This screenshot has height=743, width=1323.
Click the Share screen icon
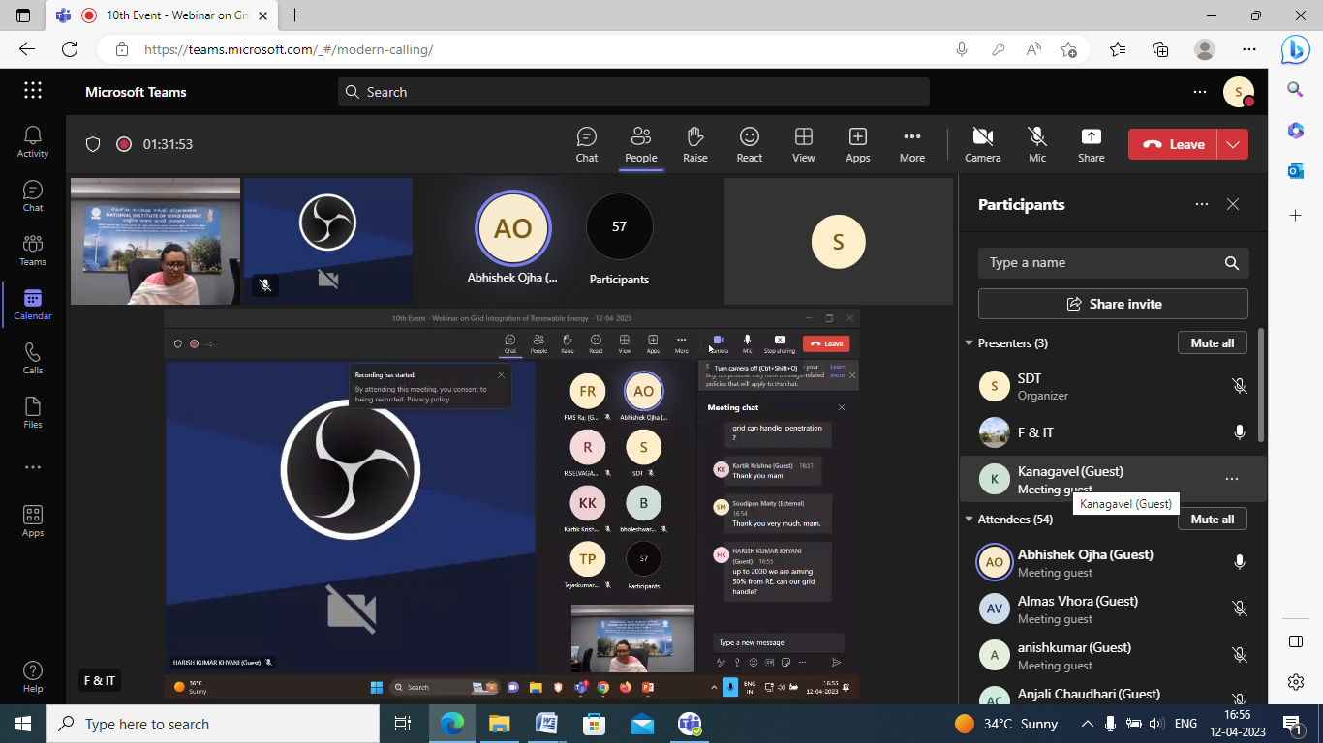point(1091,144)
